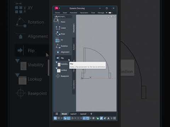Open the ribbon minimize options dropdown arrow
Viewport: 170px width, 127px height.
[112, 13]
